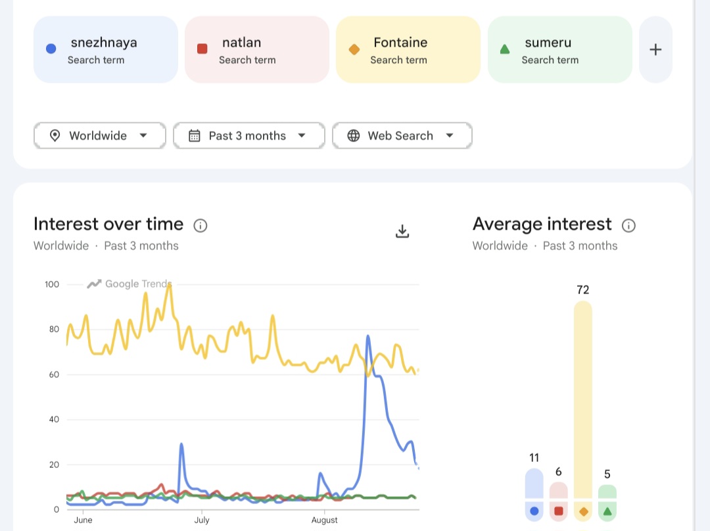710x531 pixels.
Task: Click the July label on the chart axis
Action: 202,520
